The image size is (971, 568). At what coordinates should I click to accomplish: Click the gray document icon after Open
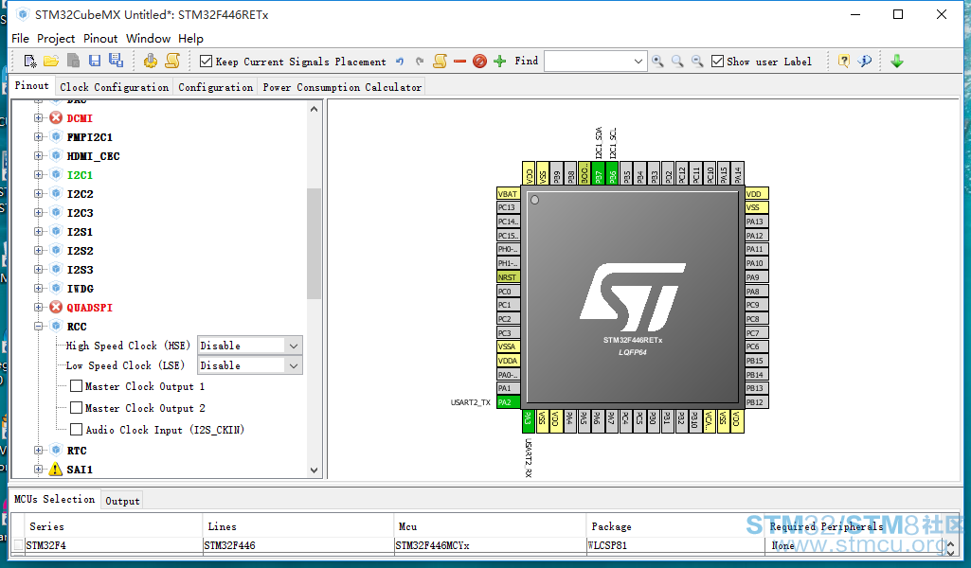[x=73, y=61]
